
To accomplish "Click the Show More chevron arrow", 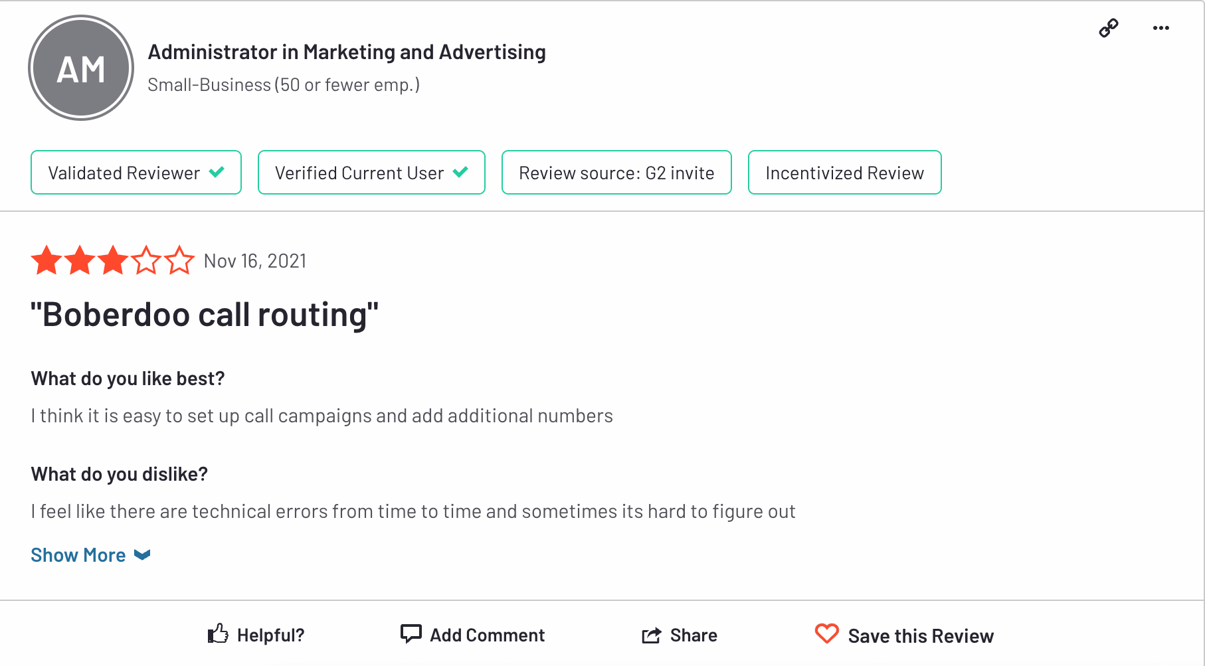I will tap(142, 554).
